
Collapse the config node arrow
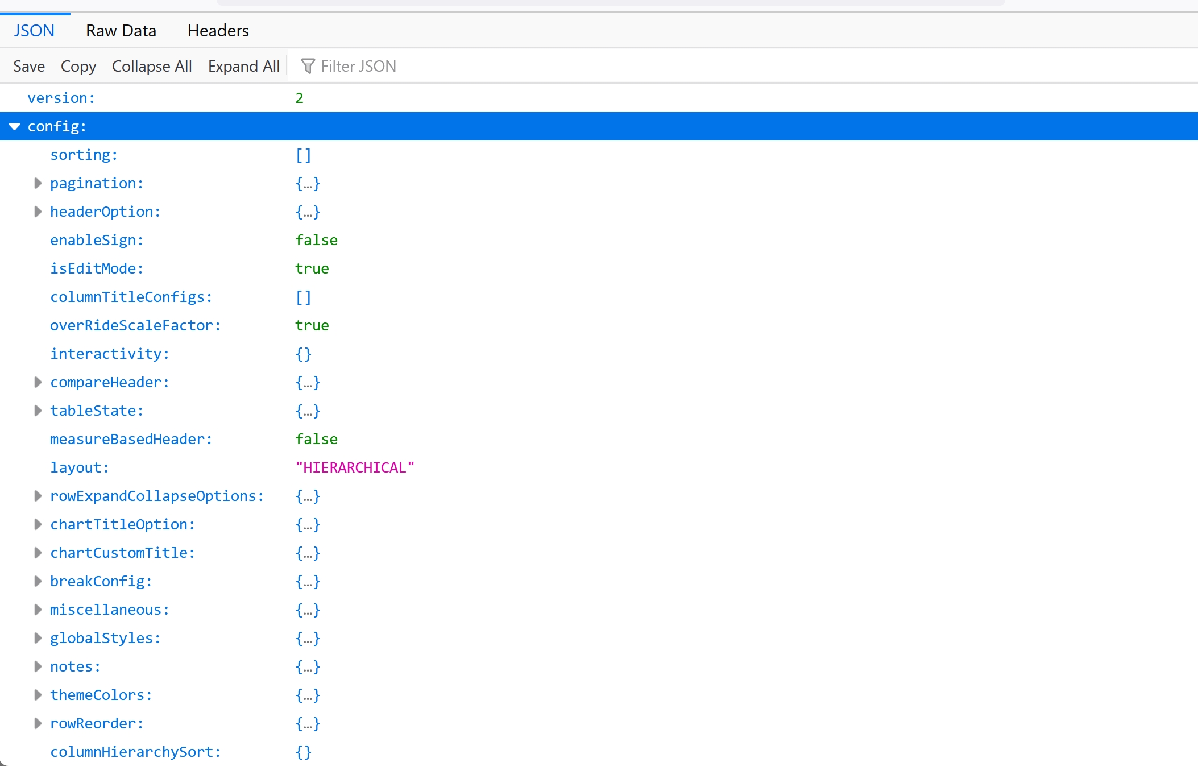[x=15, y=126]
